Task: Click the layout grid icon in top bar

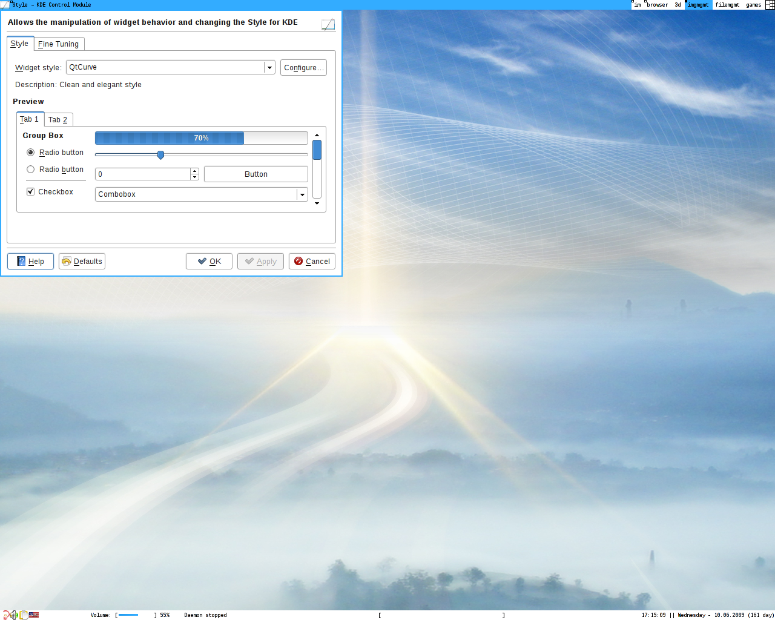Action: (770, 5)
